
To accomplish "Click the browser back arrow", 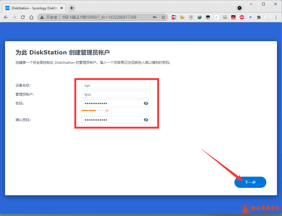I will tap(6, 17).
